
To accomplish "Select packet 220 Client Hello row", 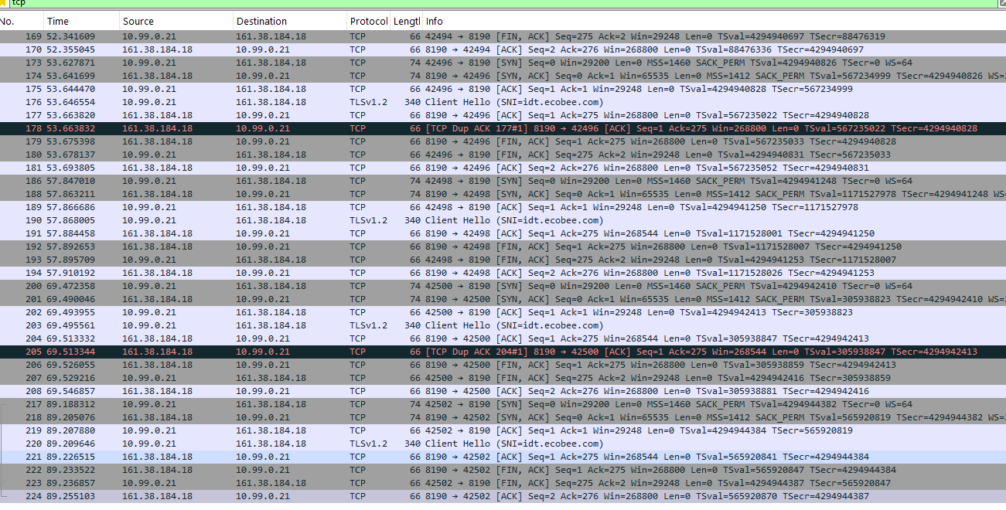I will click(503, 444).
